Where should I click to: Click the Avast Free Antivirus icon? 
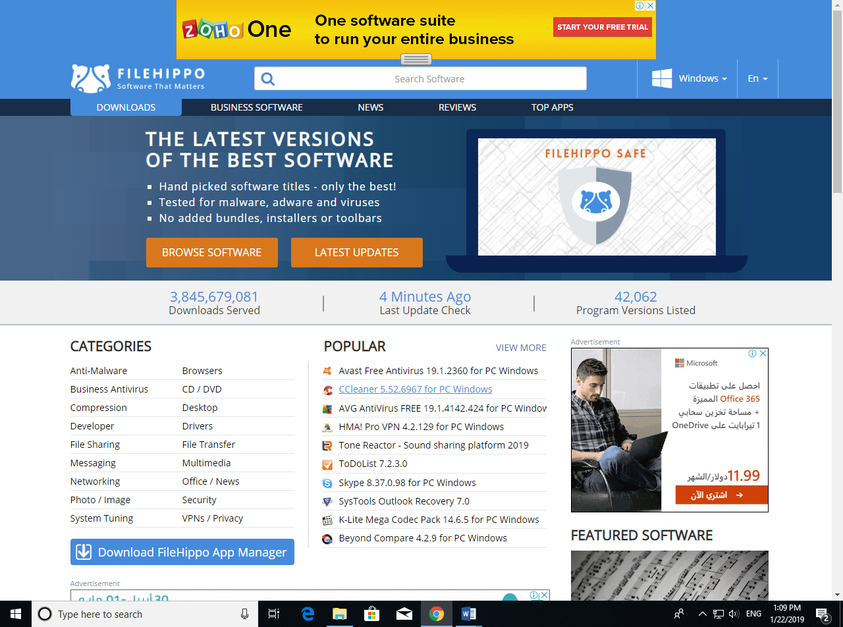pyautogui.click(x=327, y=371)
